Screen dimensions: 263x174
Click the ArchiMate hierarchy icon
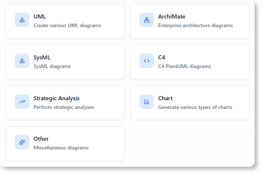point(147,20)
